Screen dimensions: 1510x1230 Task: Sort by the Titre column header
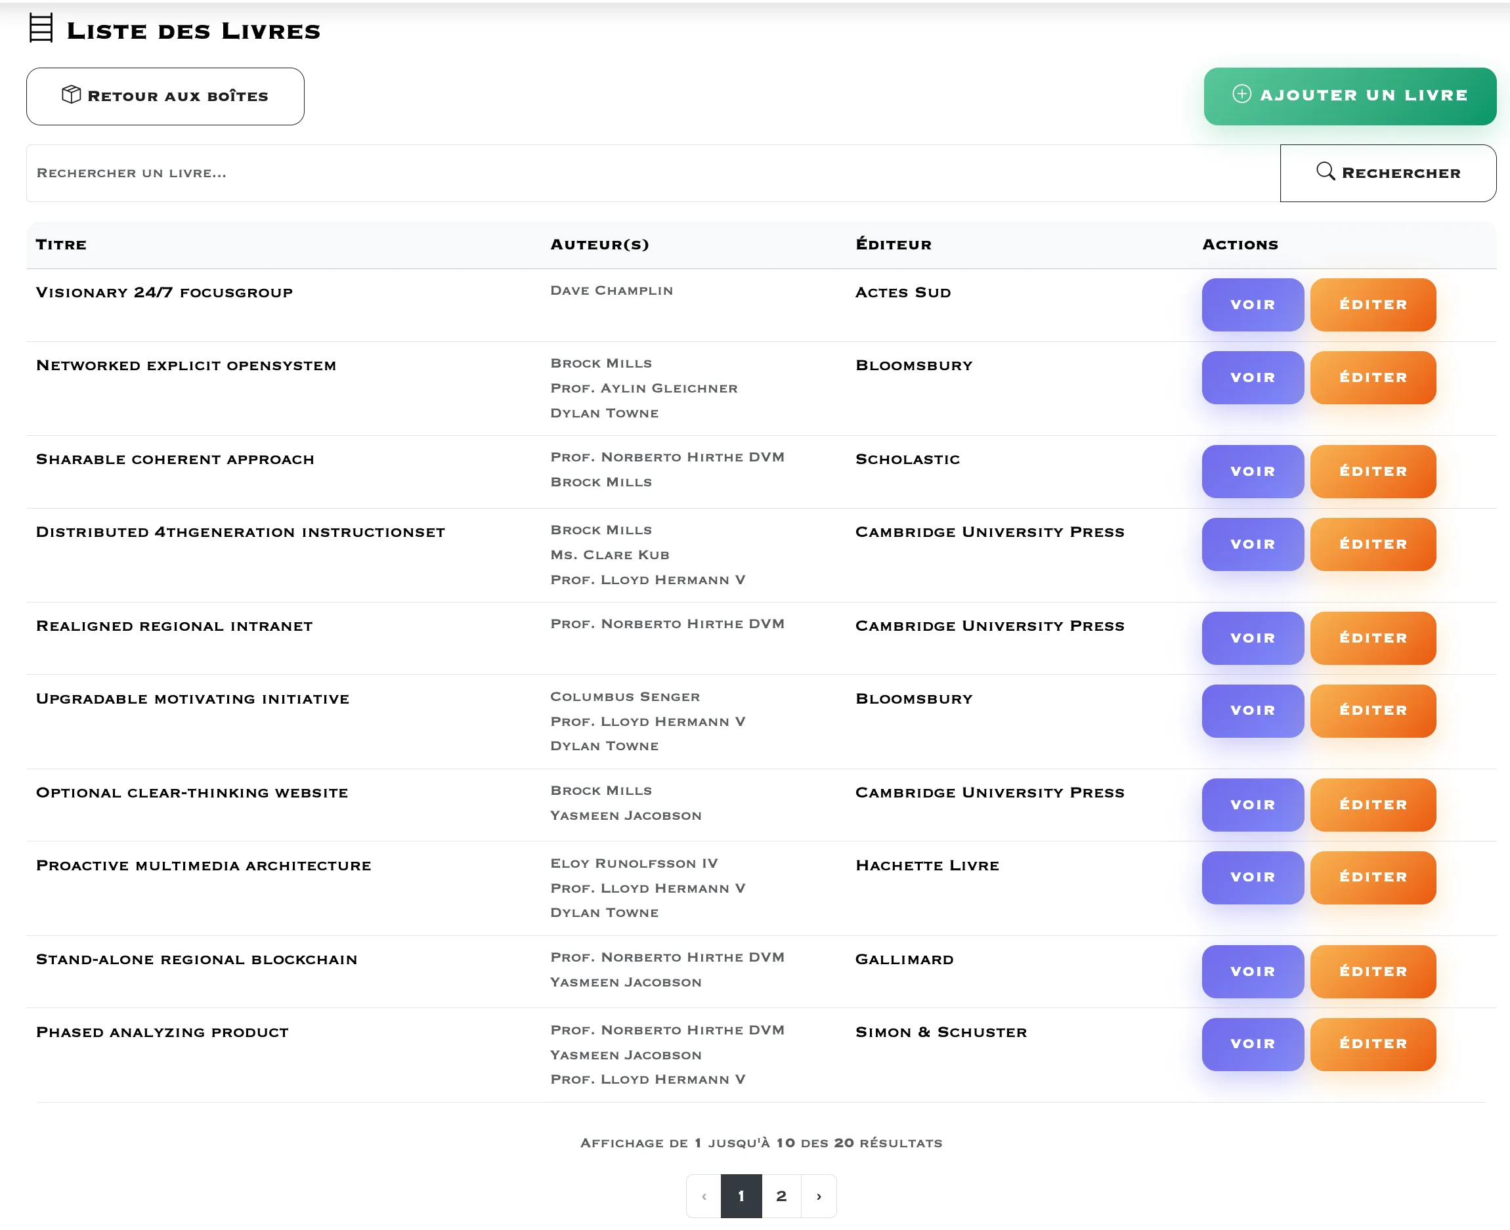click(61, 244)
